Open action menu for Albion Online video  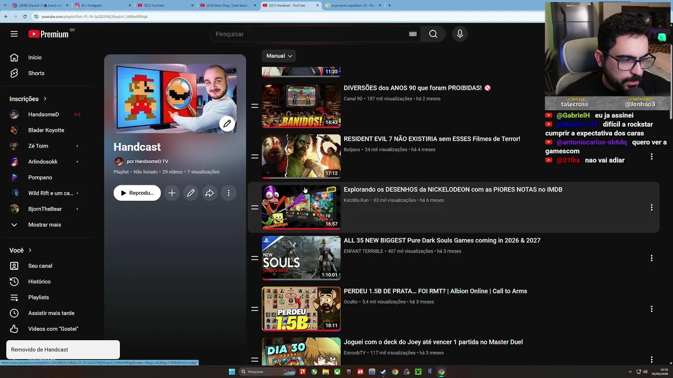[x=651, y=309]
